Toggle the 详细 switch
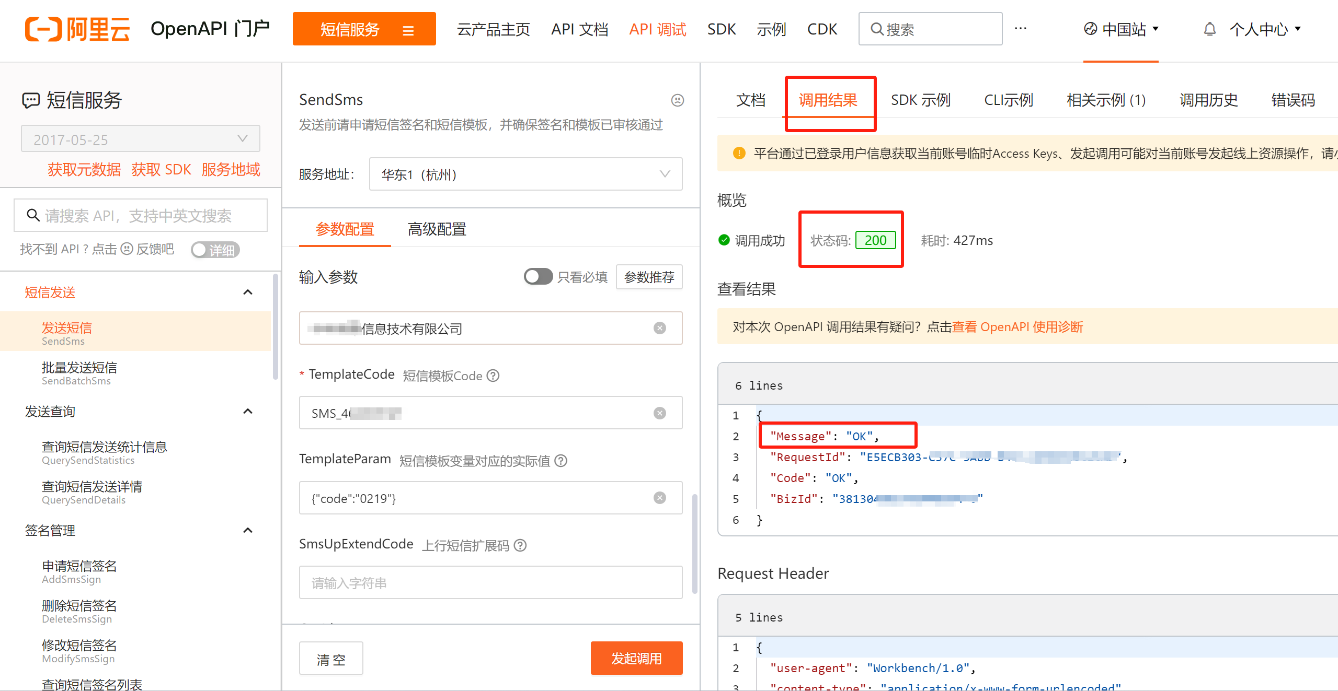This screenshot has width=1338, height=691. click(215, 250)
